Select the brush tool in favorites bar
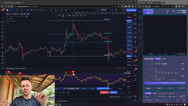Image resolution: width=188 pixels, height=106 pixels. (x=106, y=13)
